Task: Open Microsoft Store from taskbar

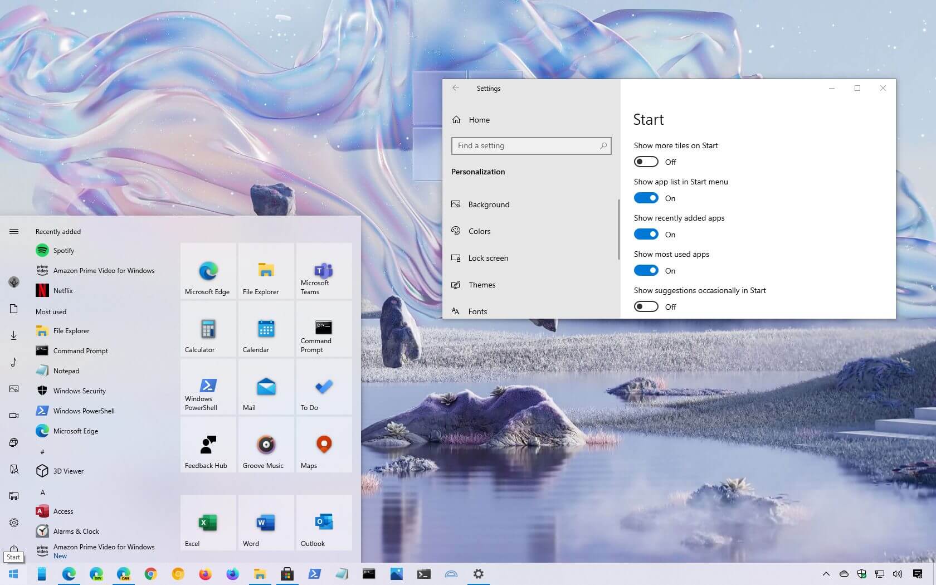Action: [287, 574]
